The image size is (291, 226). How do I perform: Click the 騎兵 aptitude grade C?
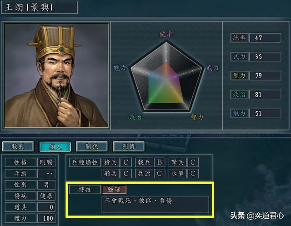(x=126, y=174)
